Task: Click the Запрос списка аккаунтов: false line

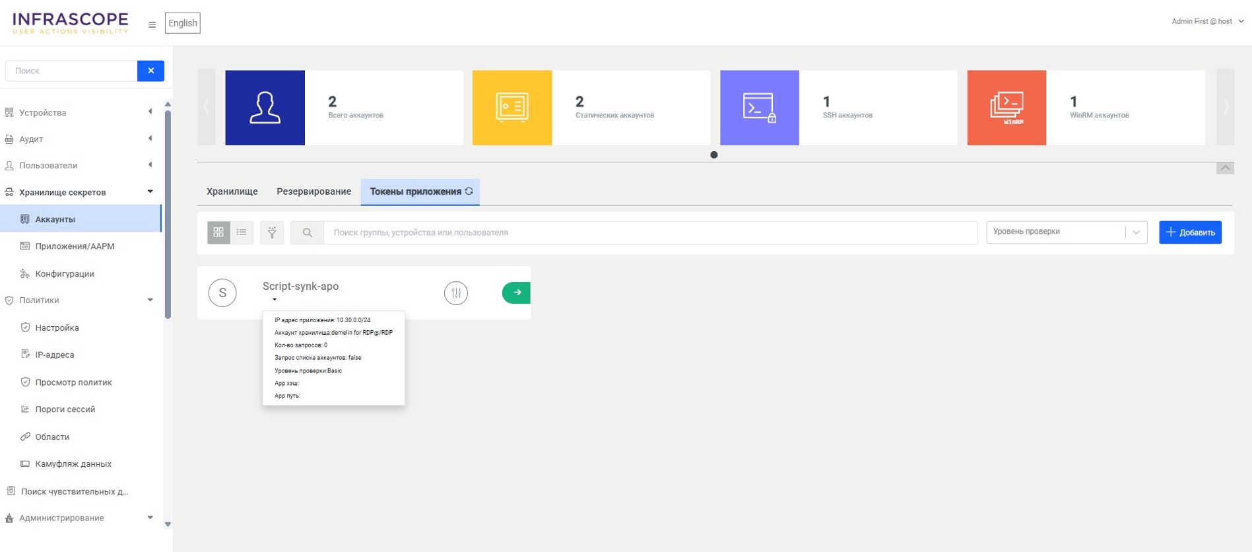Action: pyautogui.click(x=318, y=358)
